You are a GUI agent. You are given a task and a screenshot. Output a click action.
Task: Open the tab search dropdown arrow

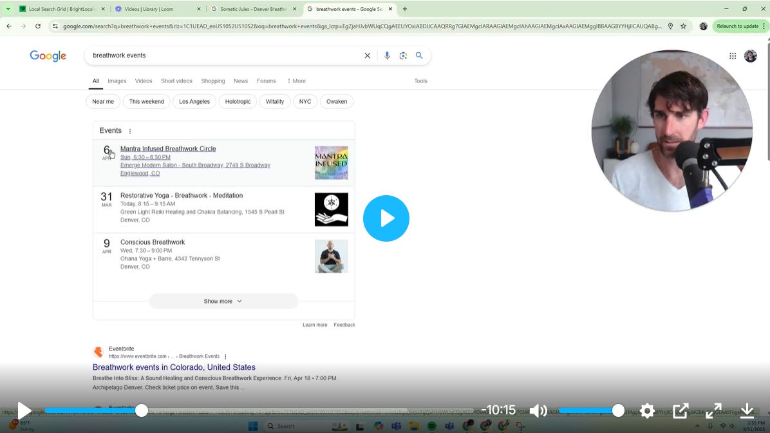pyautogui.click(x=8, y=9)
